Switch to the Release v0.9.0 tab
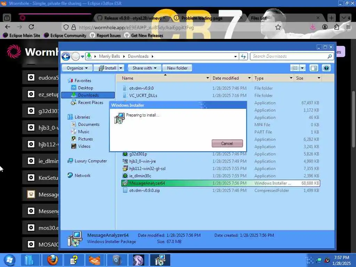356x267 pixels. click(x=131, y=18)
